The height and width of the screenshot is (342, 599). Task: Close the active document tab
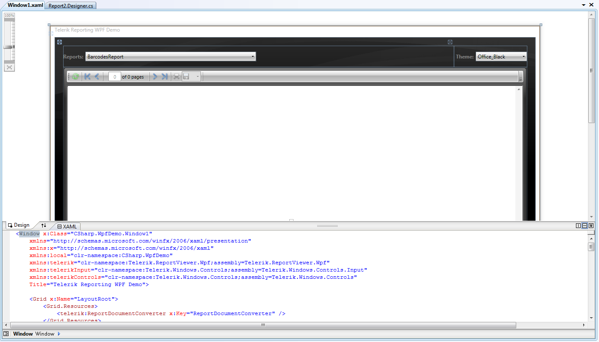591,5
